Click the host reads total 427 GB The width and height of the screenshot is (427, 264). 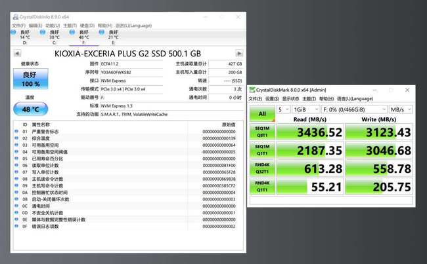tap(226, 64)
